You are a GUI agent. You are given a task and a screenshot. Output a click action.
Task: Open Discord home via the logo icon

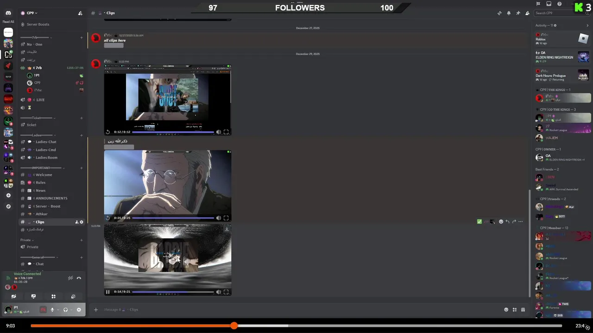tap(8, 13)
